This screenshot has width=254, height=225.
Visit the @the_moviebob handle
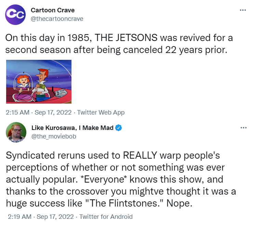(x=54, y=136)
